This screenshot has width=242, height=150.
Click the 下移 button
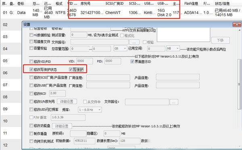pos(220,40)
